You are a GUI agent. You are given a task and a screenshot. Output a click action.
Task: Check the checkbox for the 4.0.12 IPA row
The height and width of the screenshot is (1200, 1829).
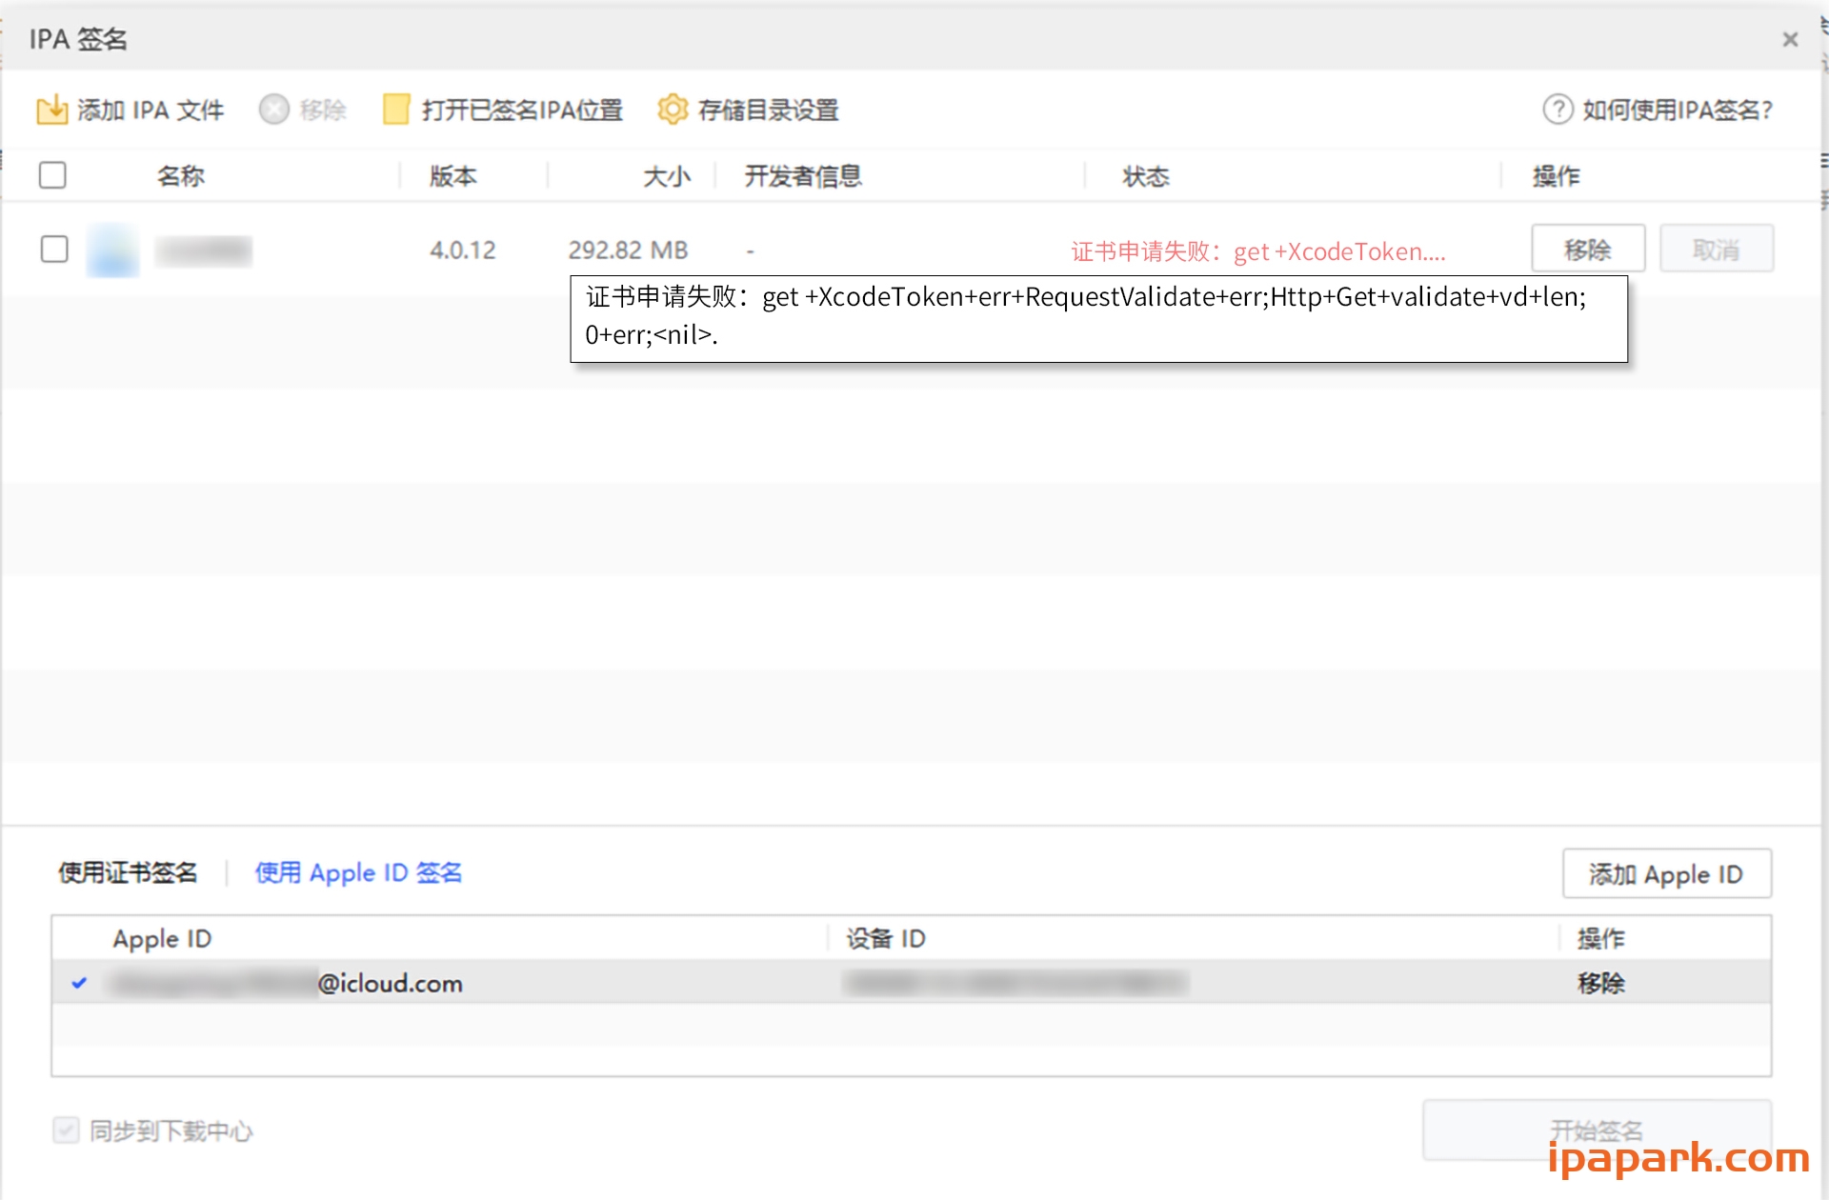click(54, 249)
